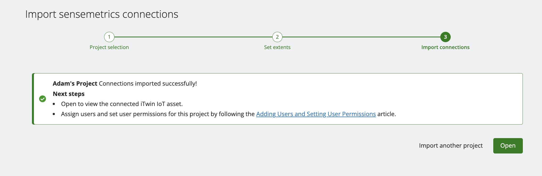Click the Connections imported successfully message
Viewport: 542px width, 176px height.
coord(148,83)
